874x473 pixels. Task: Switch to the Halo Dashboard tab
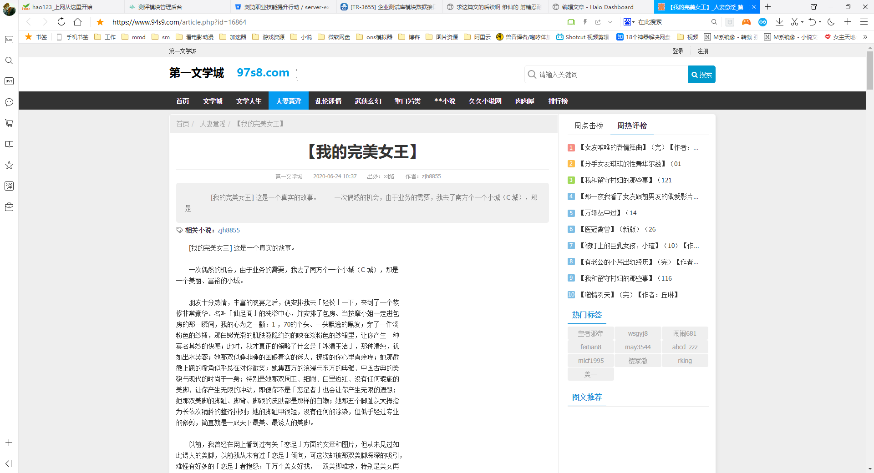pos(597,7)
